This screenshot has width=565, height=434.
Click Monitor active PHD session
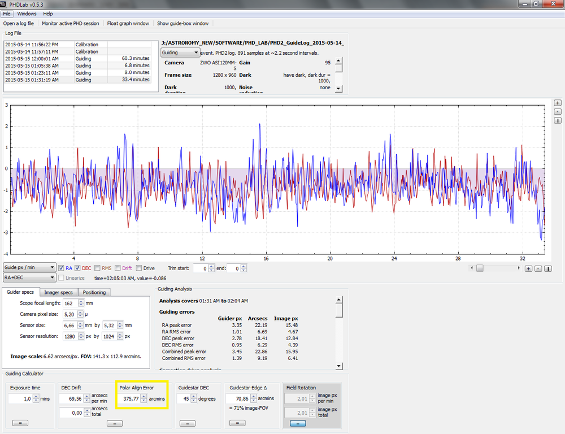point(70,24)
